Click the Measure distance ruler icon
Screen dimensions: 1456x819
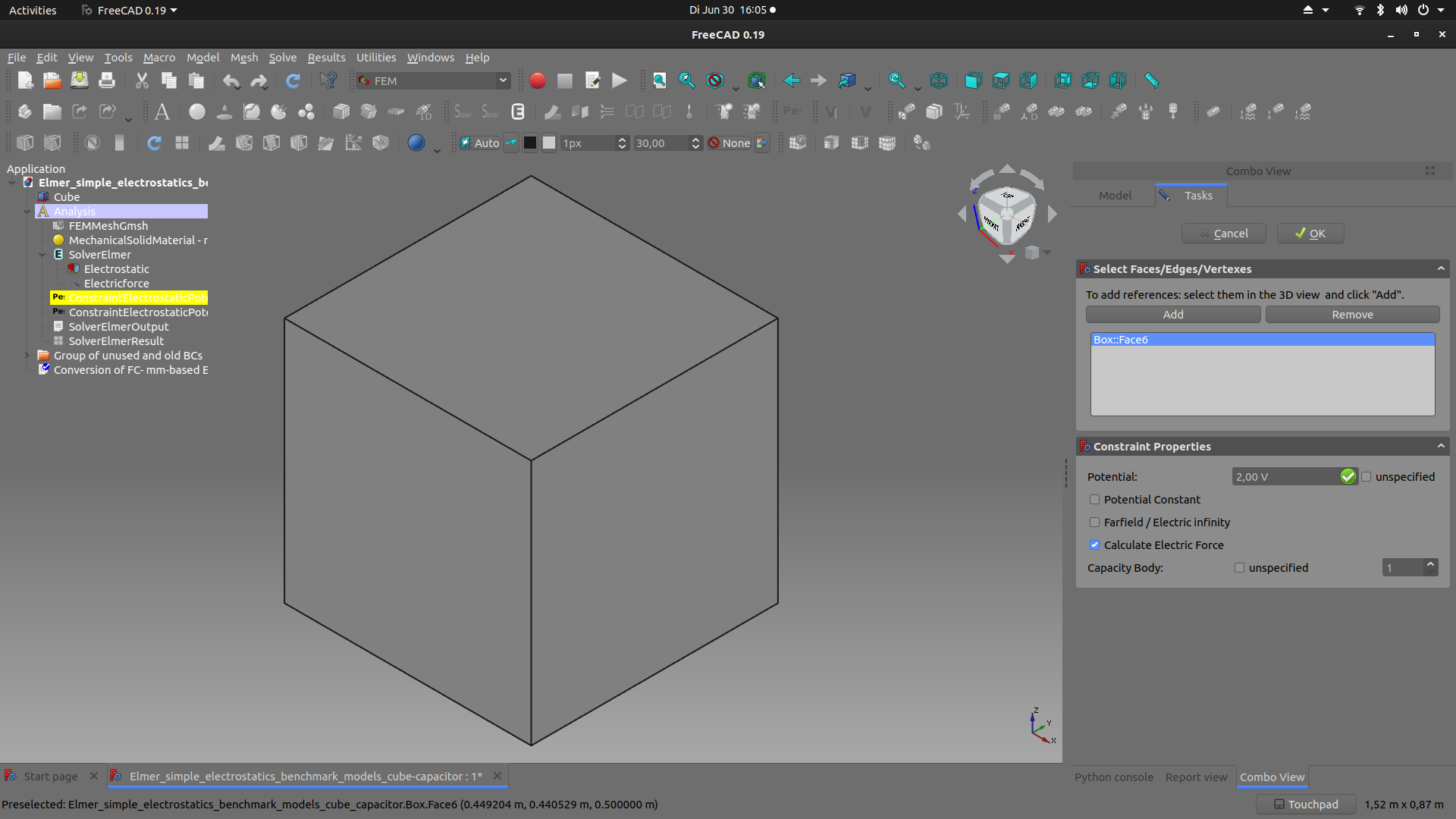point(1151,80)
